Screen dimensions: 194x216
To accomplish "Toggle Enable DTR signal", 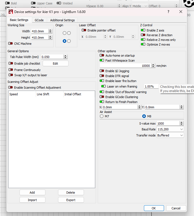I will [102, 76].
